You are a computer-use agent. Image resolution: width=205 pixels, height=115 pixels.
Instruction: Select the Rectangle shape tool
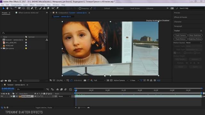point(28,8)
